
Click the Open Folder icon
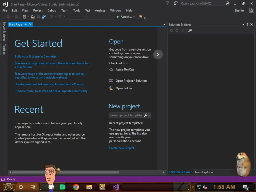tap(111, 88)
